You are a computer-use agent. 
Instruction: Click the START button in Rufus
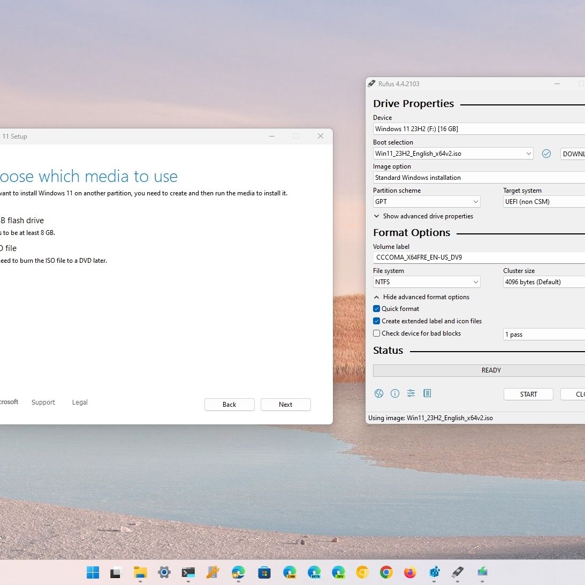tap(528, 394)
